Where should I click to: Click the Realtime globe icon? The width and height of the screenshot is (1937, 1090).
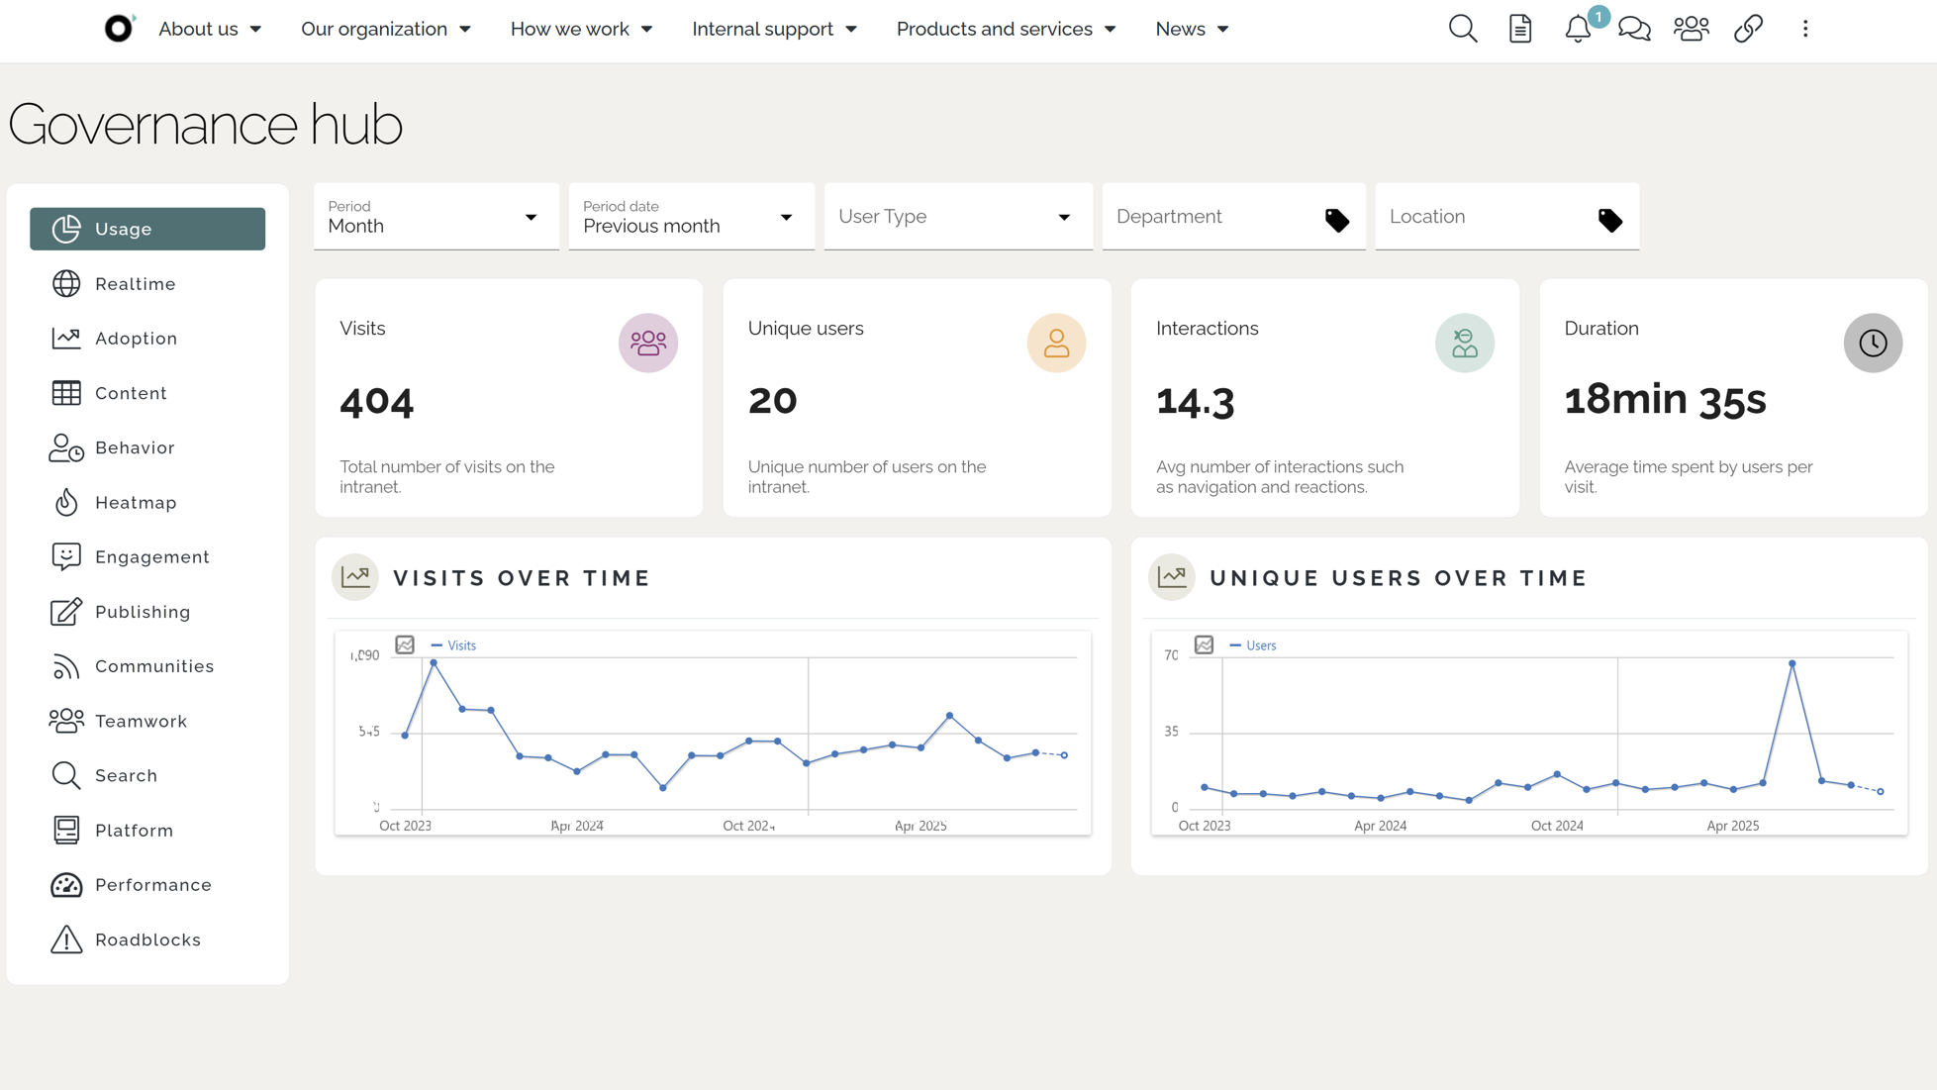(66, 283)
